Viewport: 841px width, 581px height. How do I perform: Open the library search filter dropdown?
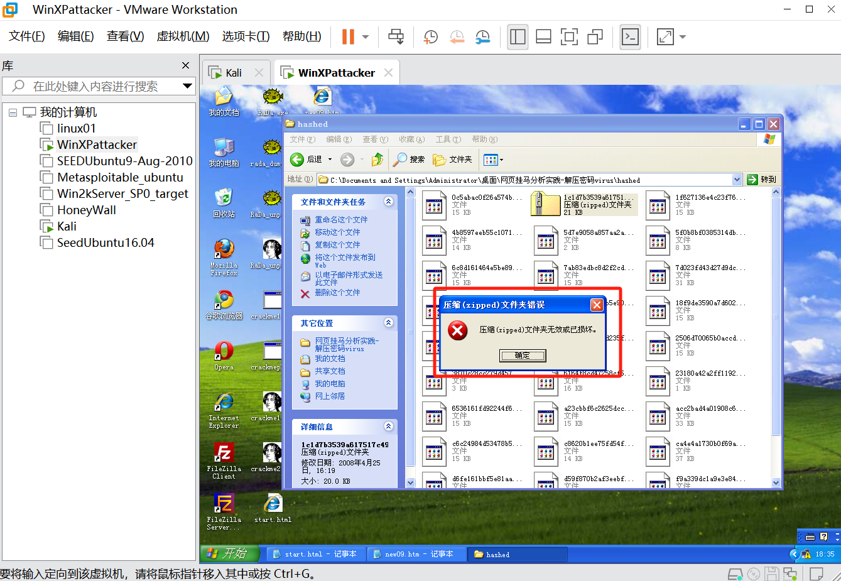[x=187, y=86]
